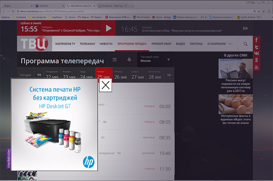273x181 pixels.
Task: Click the browser address bar
Action: [134, 11]
